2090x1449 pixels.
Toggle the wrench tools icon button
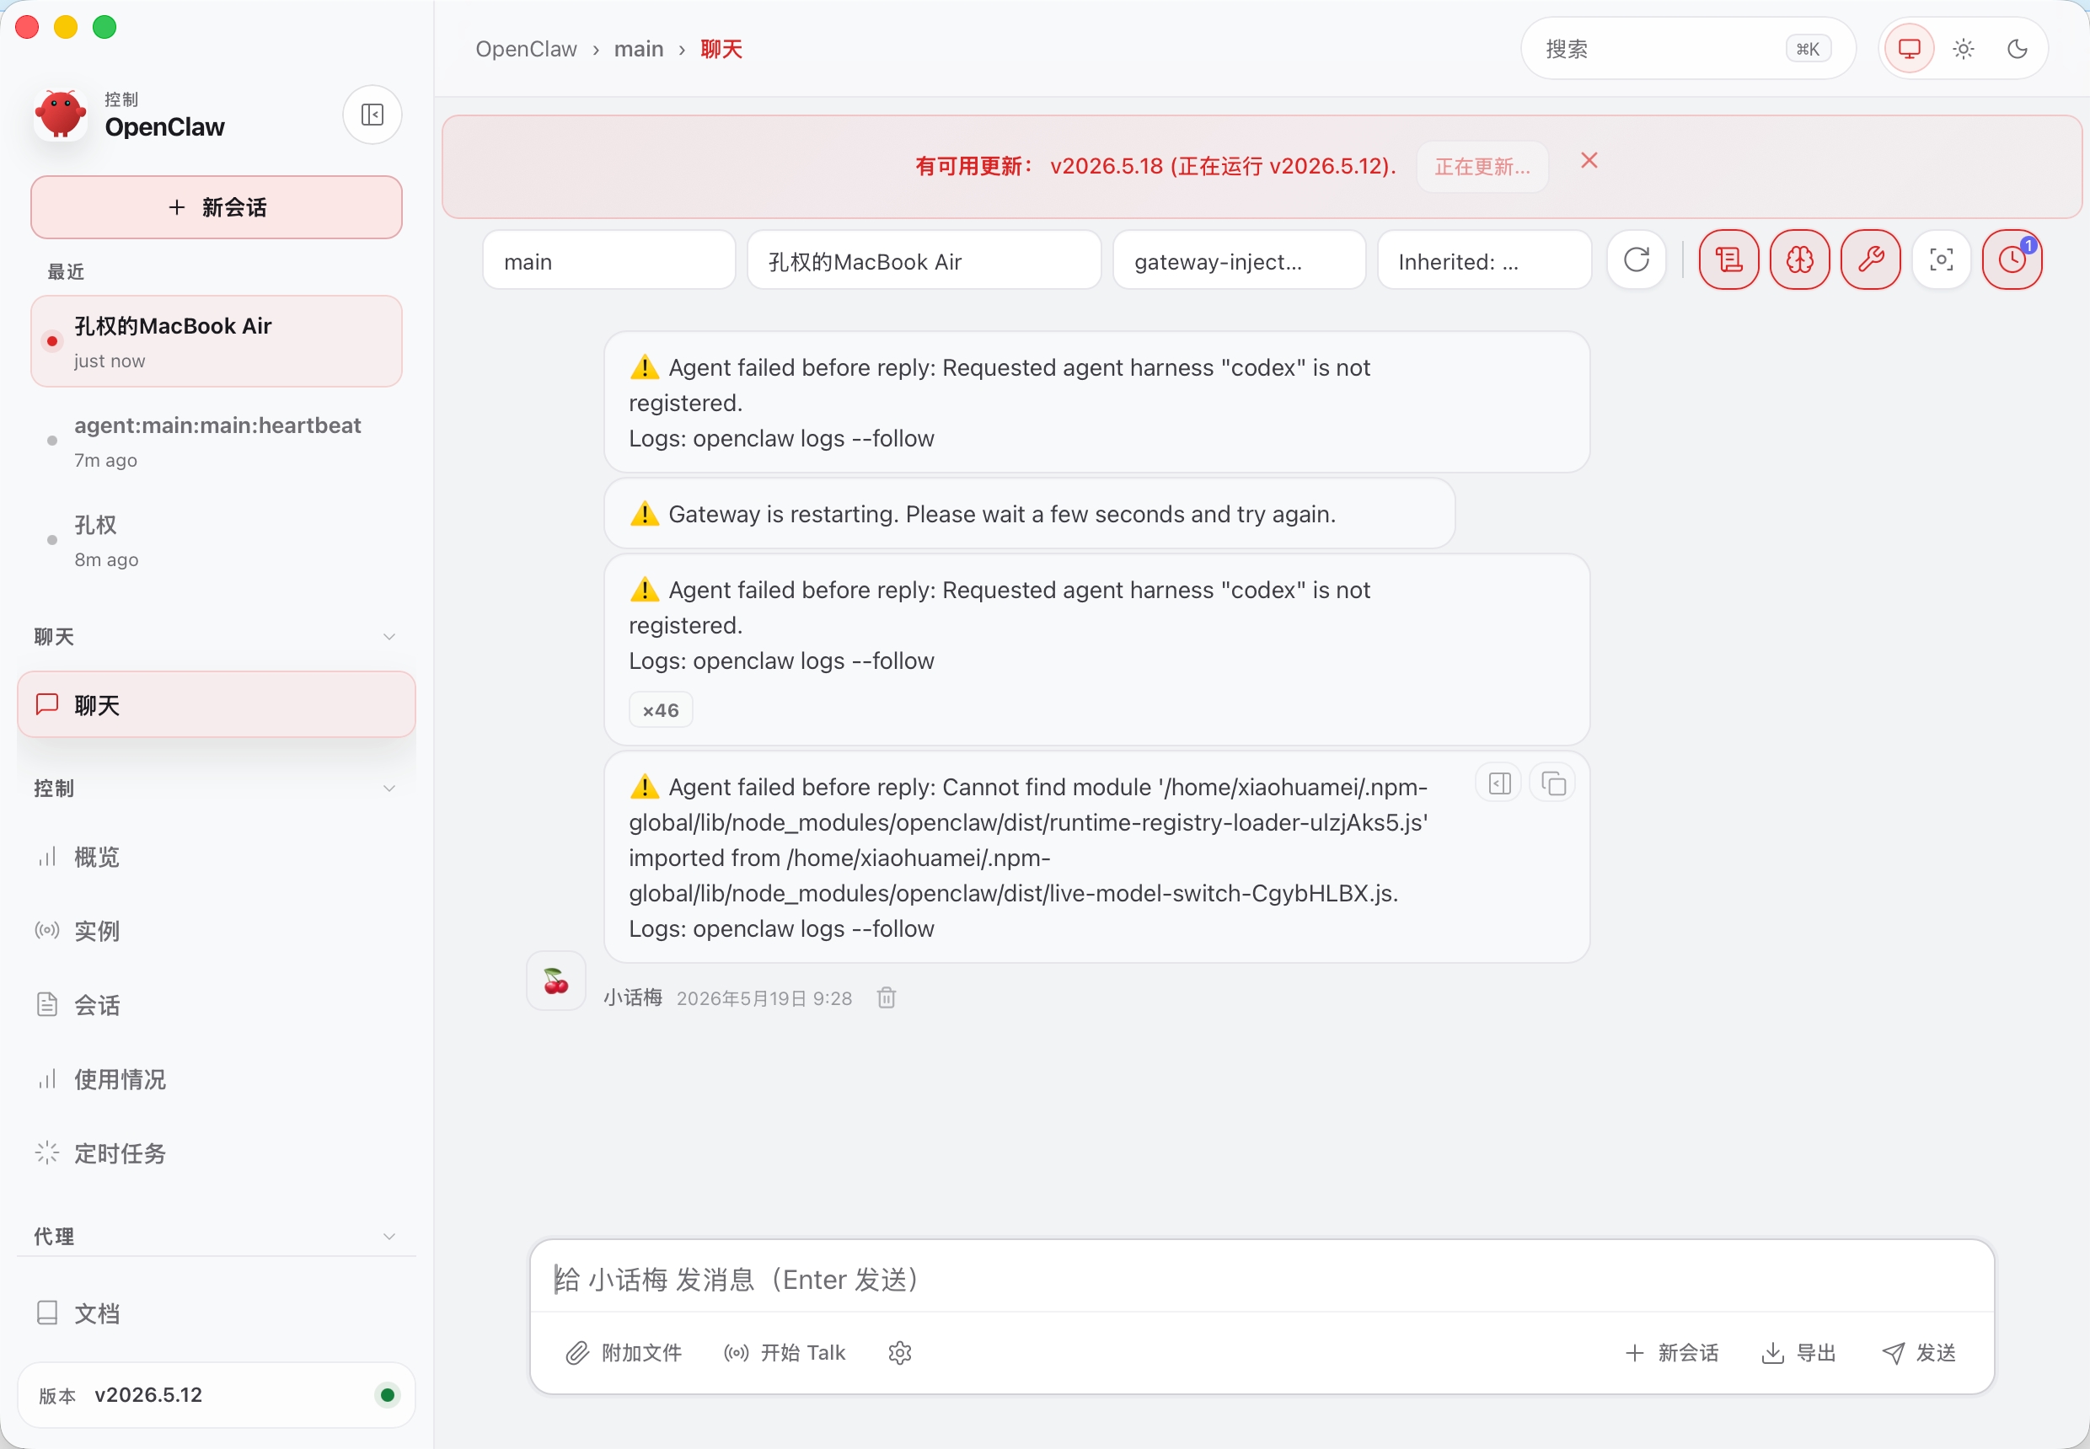1870,259
